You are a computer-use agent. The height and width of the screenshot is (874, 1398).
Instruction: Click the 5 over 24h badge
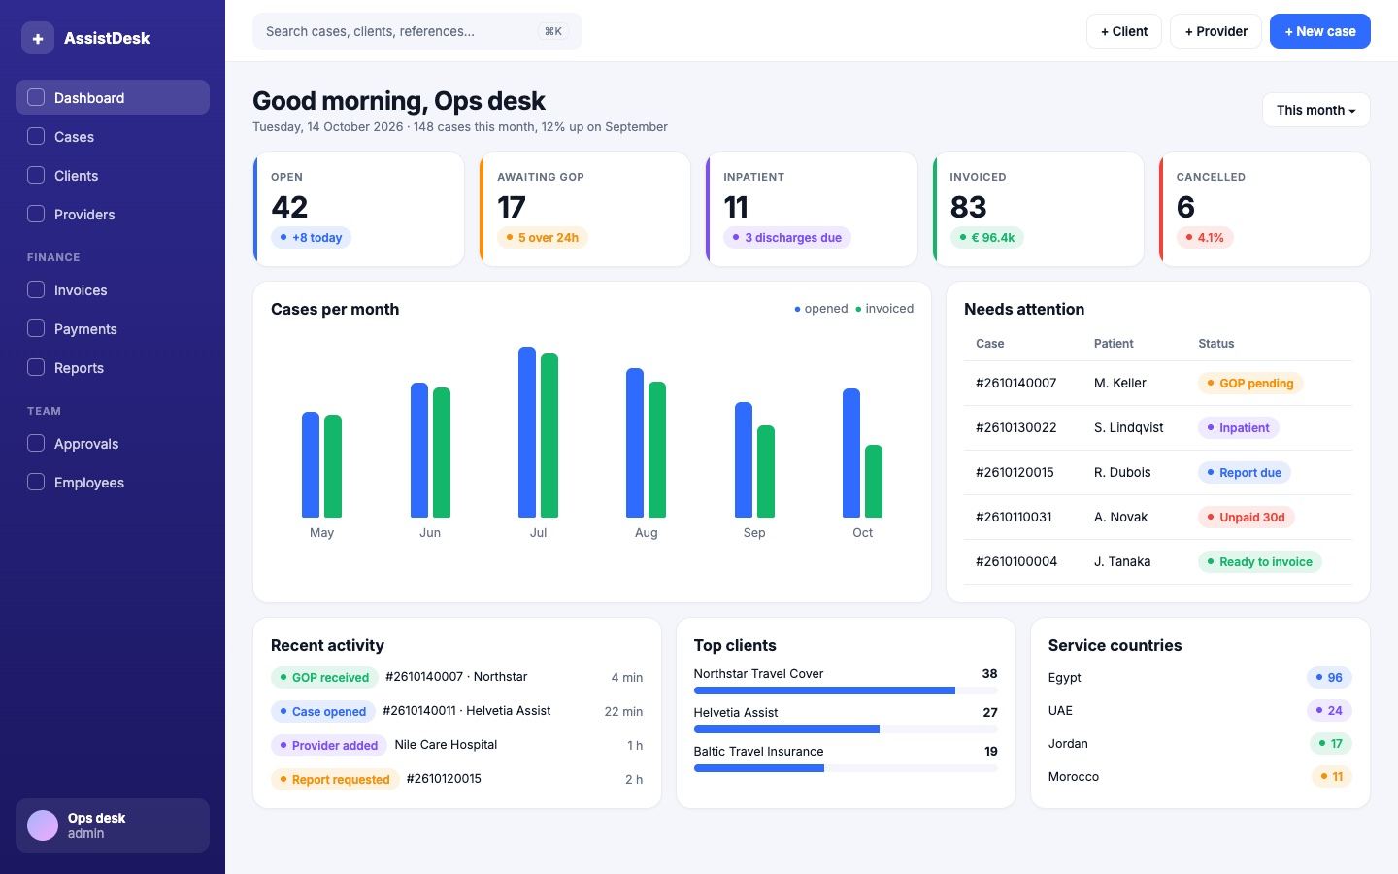pyautogui.click(x=542, y=237)
